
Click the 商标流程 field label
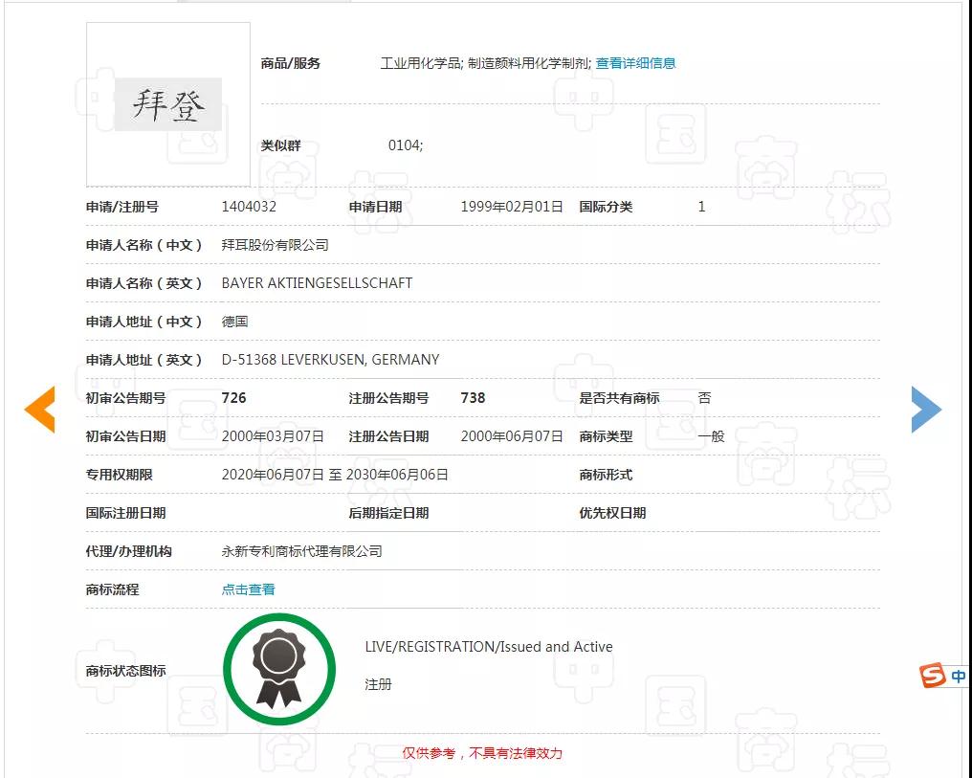click(112, 589)
